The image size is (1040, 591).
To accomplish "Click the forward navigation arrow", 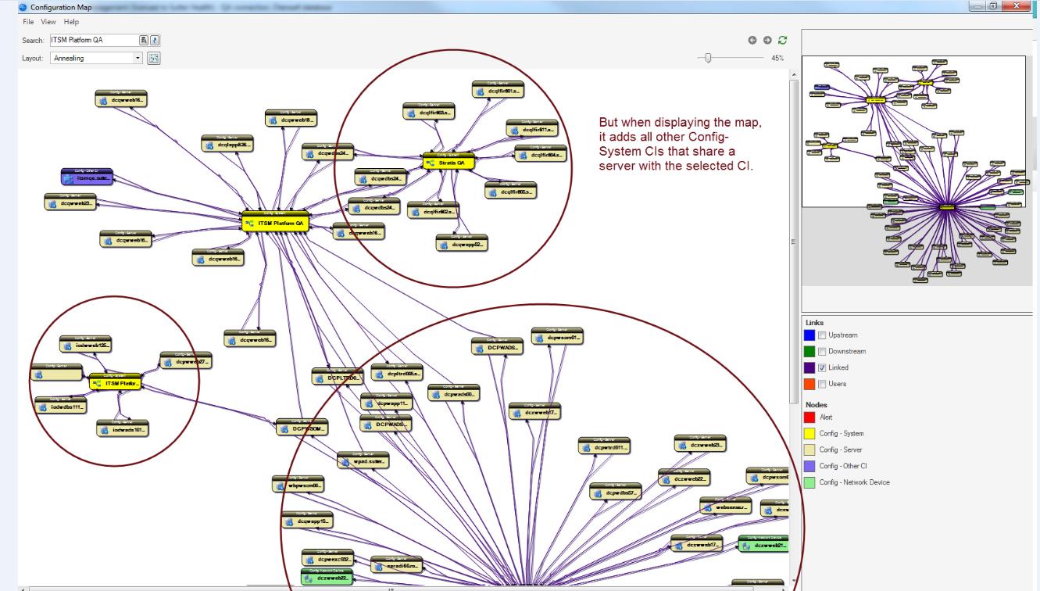I will (767, 40).
